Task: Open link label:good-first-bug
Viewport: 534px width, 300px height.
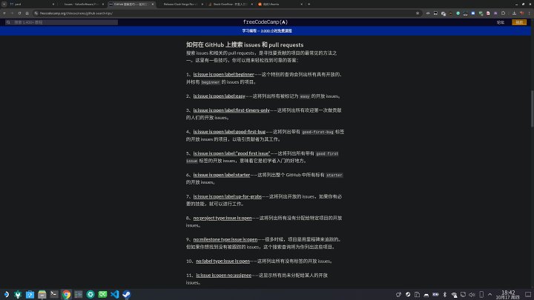Action: pos(229,132)
